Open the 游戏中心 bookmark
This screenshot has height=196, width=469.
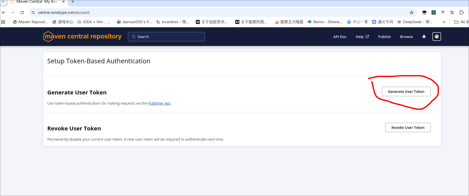pos(63,22)
